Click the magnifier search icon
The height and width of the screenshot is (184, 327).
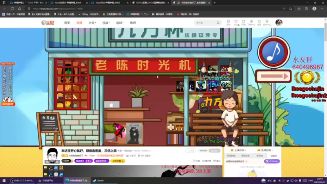click(218, 23)
